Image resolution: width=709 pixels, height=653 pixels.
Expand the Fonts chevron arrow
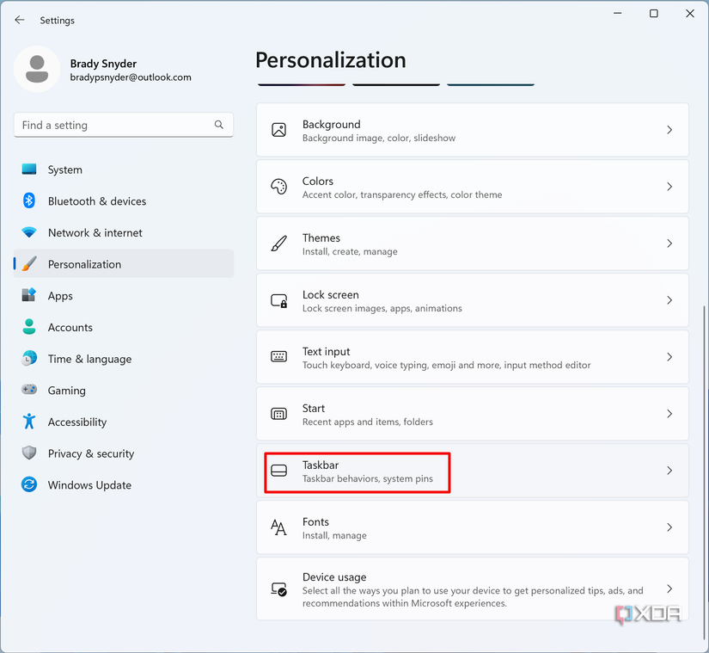669,527
